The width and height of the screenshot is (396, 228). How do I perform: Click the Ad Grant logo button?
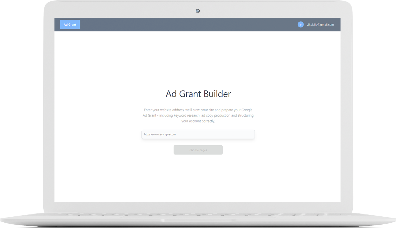[x=70, y=25]
